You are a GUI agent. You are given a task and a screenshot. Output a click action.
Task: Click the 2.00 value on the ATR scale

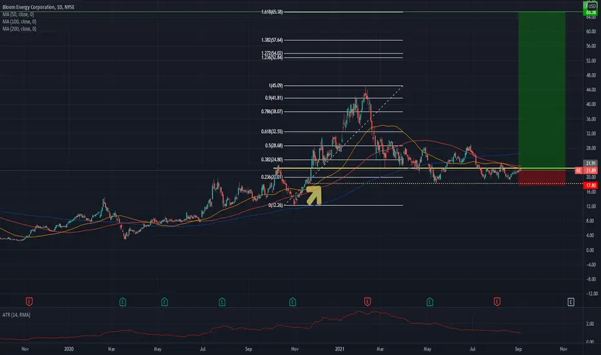pos(591,324)
